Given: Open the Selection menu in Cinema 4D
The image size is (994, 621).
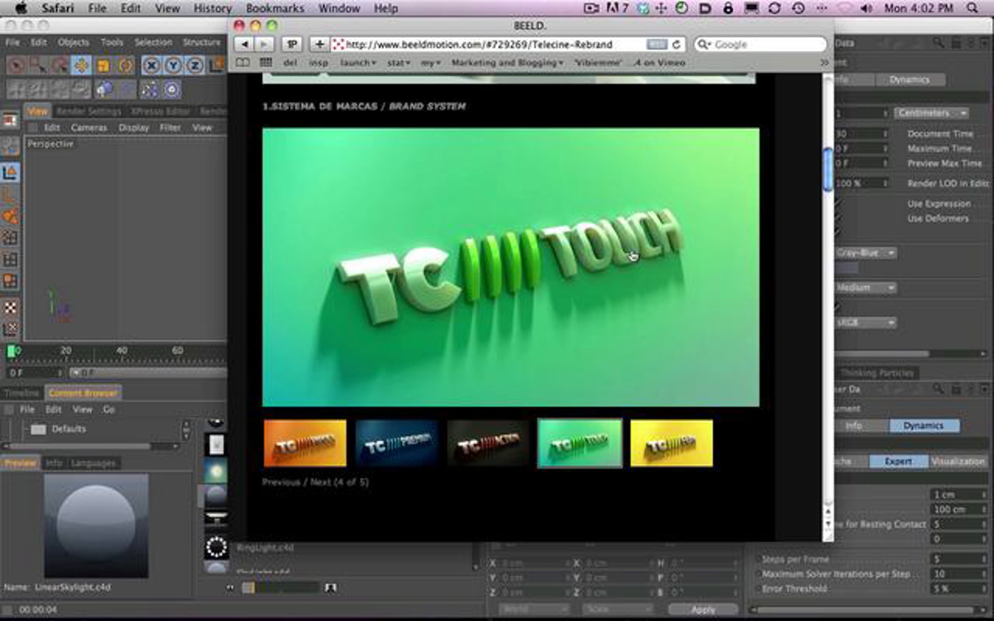Looking at the screenshot, I should [x=153, y=42].
